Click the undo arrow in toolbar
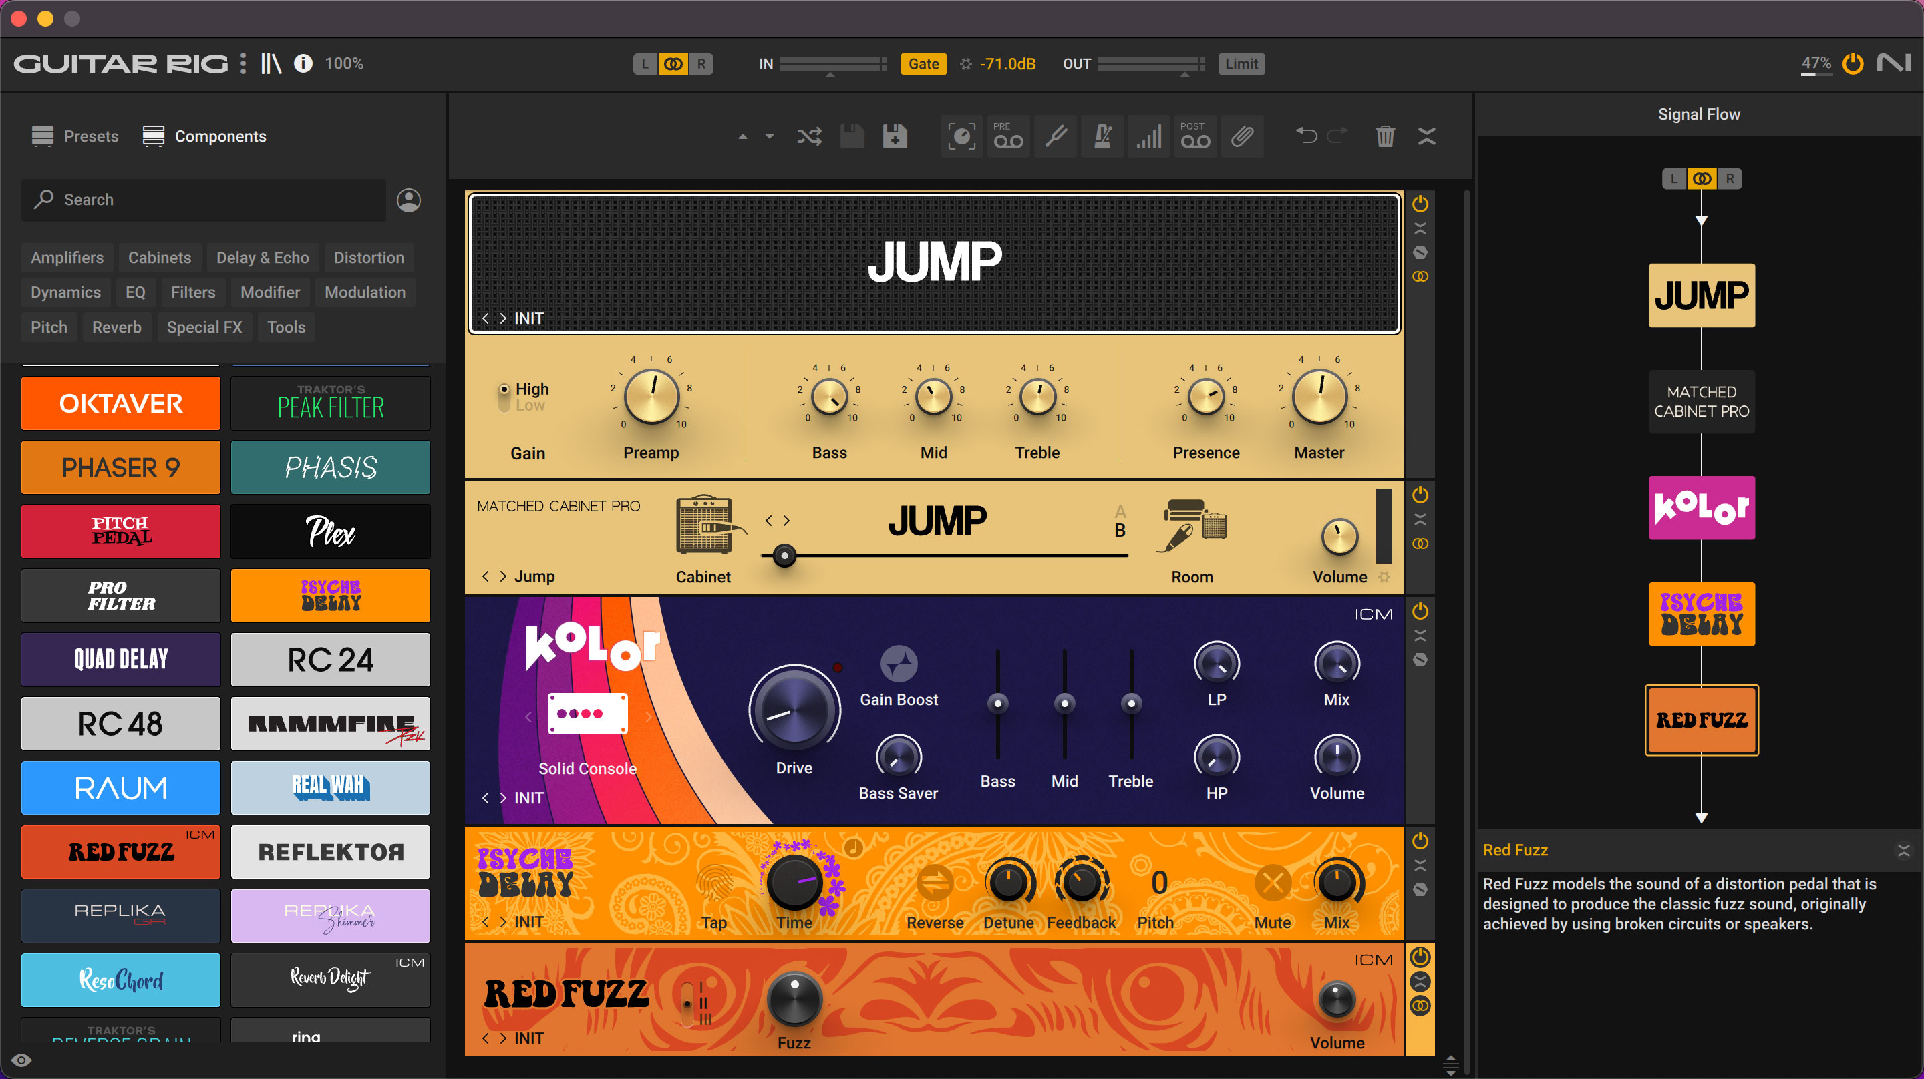Image resolution: width=1924 pixels, height=1079 pixels. pos(1305,135)
